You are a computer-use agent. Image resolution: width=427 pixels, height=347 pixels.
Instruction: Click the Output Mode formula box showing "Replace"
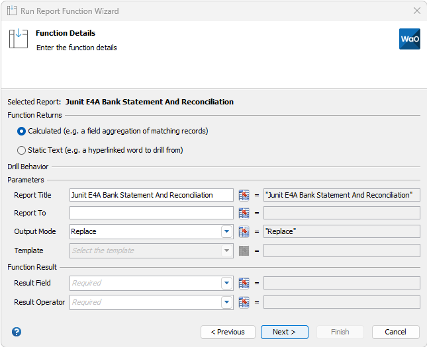(x=341, y=231)
